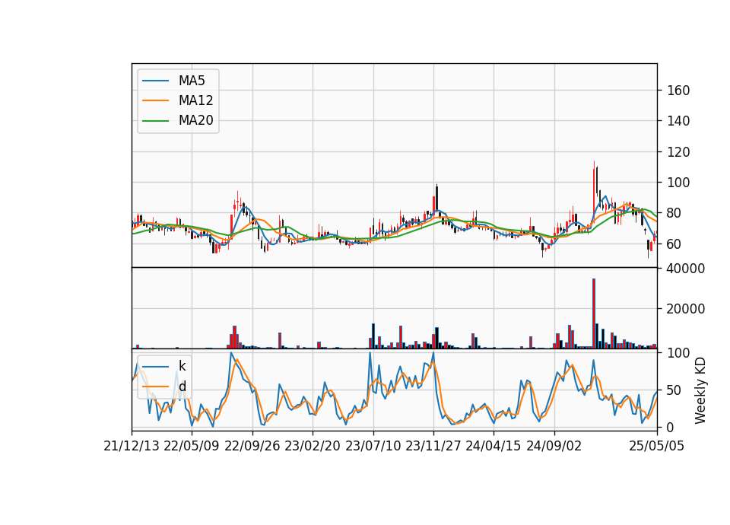Click the 140 price axis label
Image resolution: width=730 pixels, height=525 pixels.
point(678,121)
